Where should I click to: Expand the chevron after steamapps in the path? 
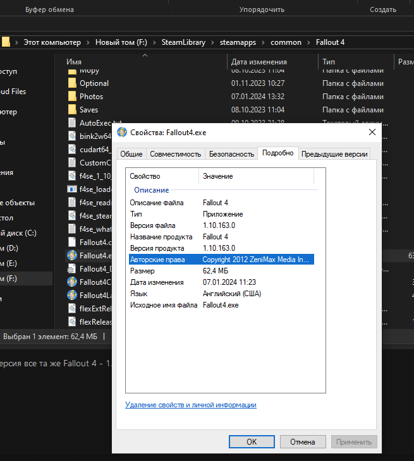click(x=263, y=42)
